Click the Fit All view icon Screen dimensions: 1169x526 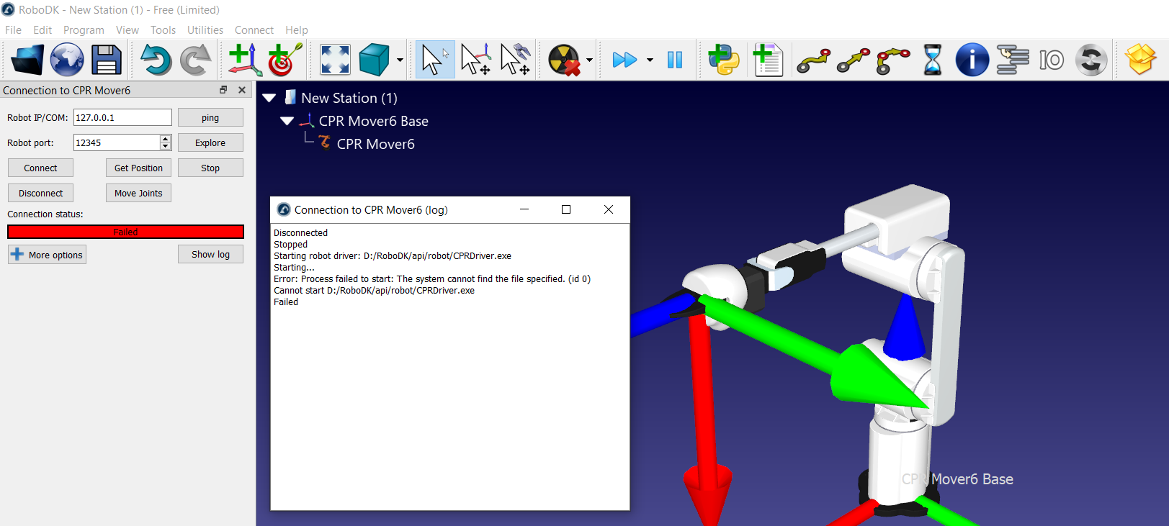click(335, 60)
